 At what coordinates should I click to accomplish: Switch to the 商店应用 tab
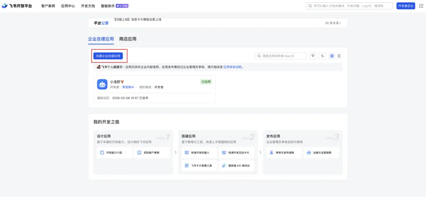coord(128,39)
